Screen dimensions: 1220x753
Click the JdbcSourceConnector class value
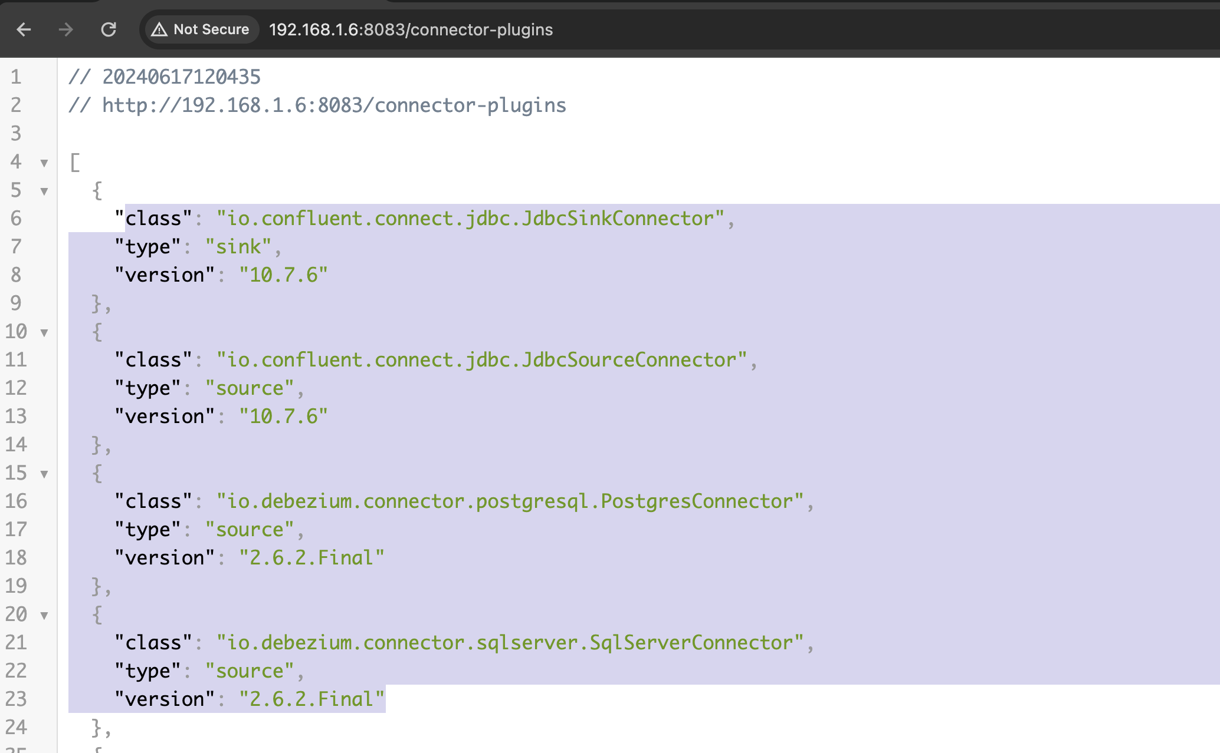click(x=481, y=360)
